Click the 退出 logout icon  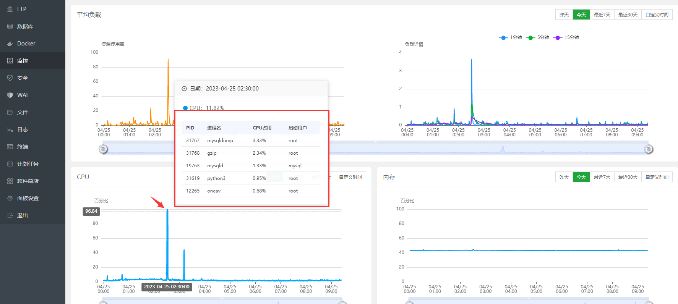point(10,215)
